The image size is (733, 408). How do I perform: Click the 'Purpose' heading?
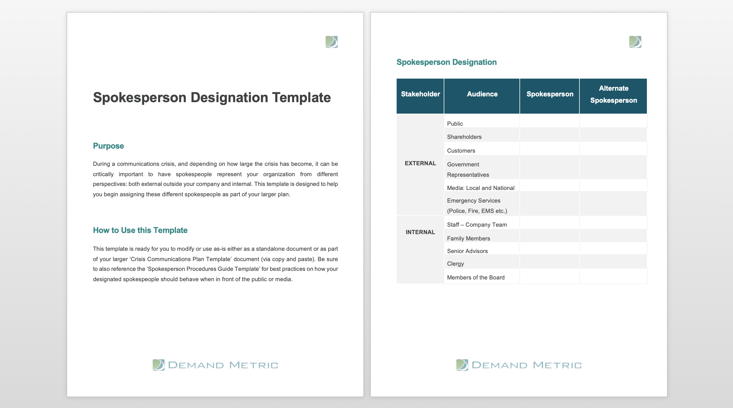[x=108, y=146]
